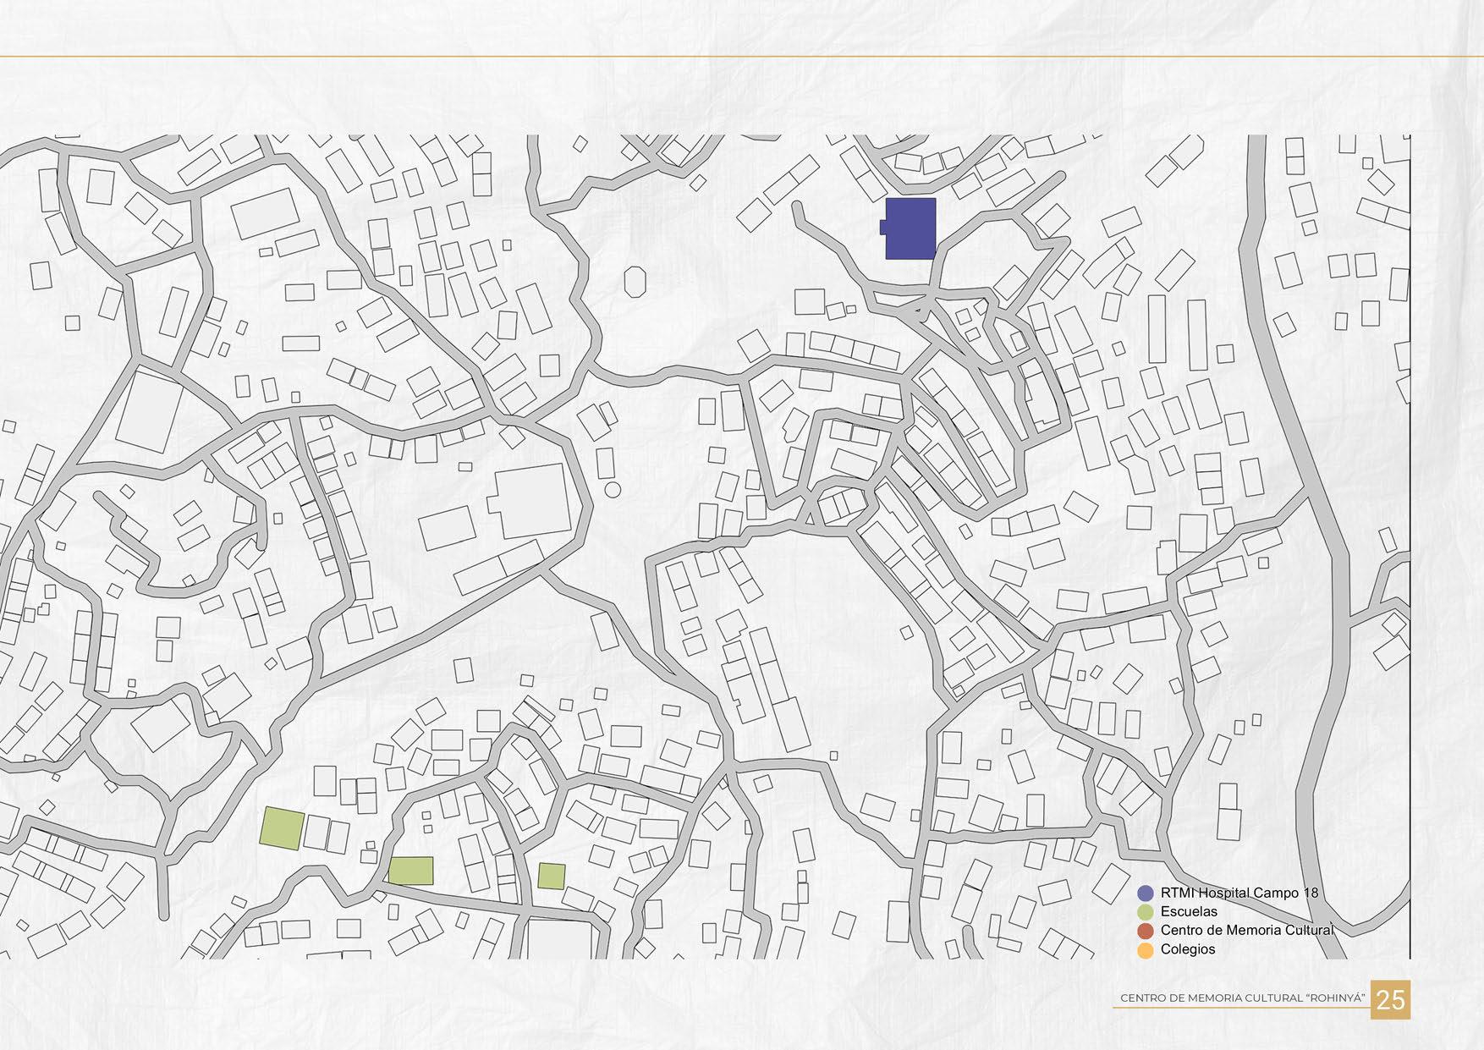Select the "Colegios" legend label
The image size is (1484, 1050).
click(1188, 949)
